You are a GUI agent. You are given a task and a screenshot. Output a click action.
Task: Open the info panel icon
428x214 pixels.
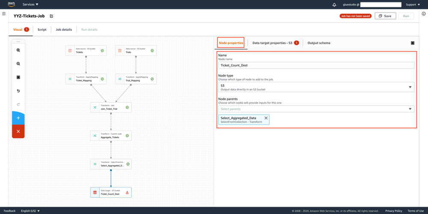tap(424, 14)
